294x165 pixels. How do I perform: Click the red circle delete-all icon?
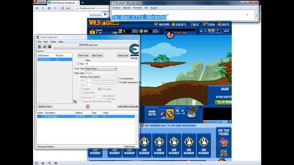[88, 106]
